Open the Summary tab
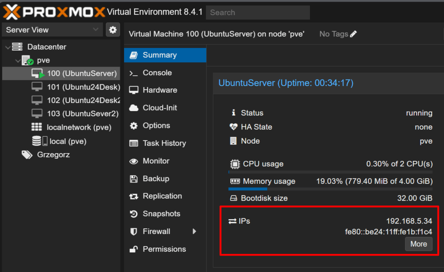The image size is (444, 272). click(x=165, y=55)
